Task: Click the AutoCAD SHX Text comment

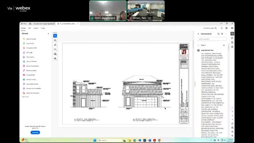Action: 207,50
